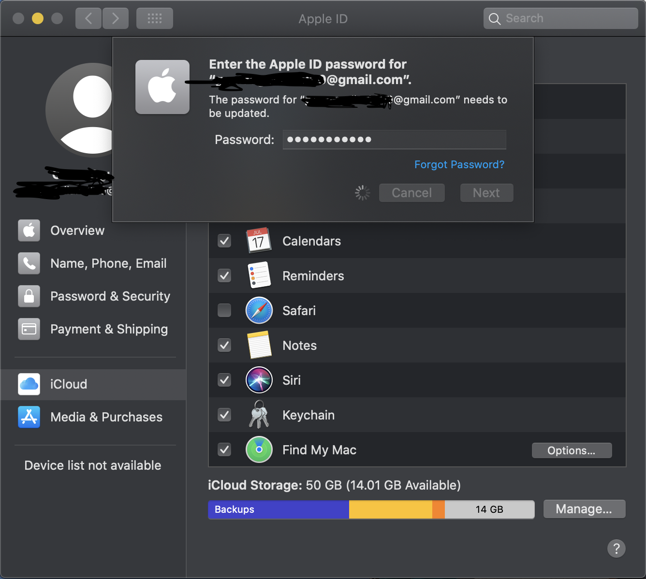The height and width of the screenshot is (579, 646).
Task: Show all preferences with the grid button
Action: pyautogui.click(x=155, y=19)
